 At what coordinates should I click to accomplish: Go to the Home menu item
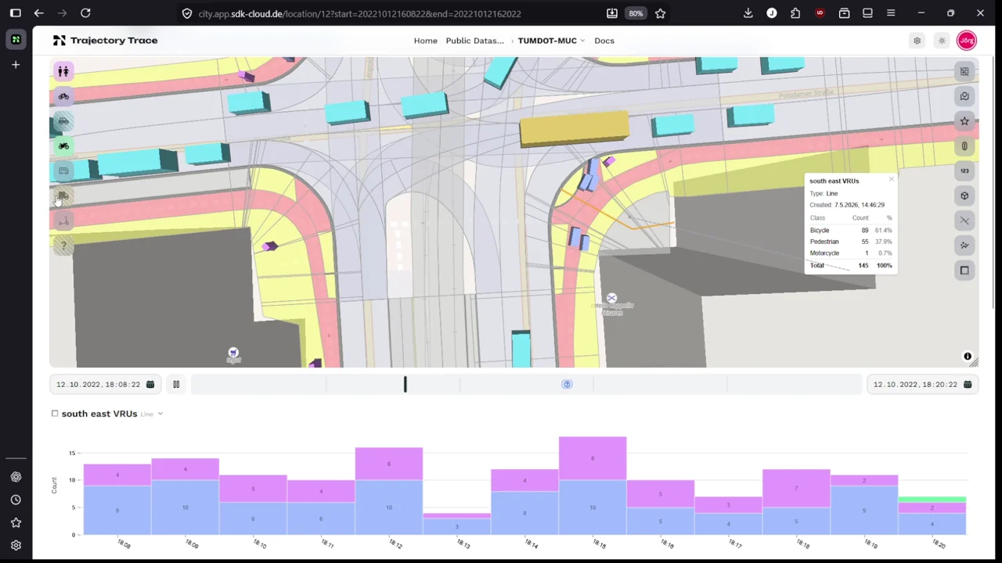(x=425, y=41)
